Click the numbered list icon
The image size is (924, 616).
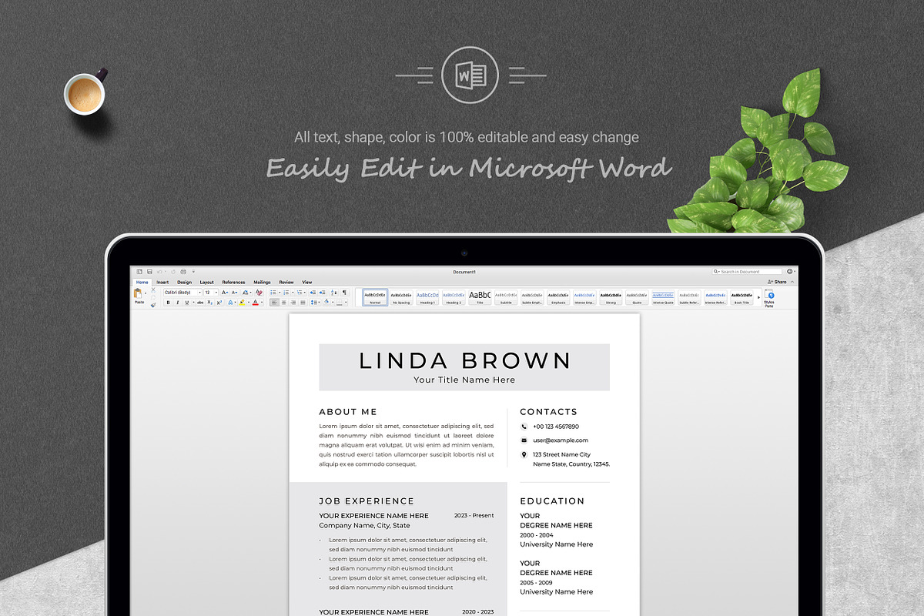click(x=286, y=293)
